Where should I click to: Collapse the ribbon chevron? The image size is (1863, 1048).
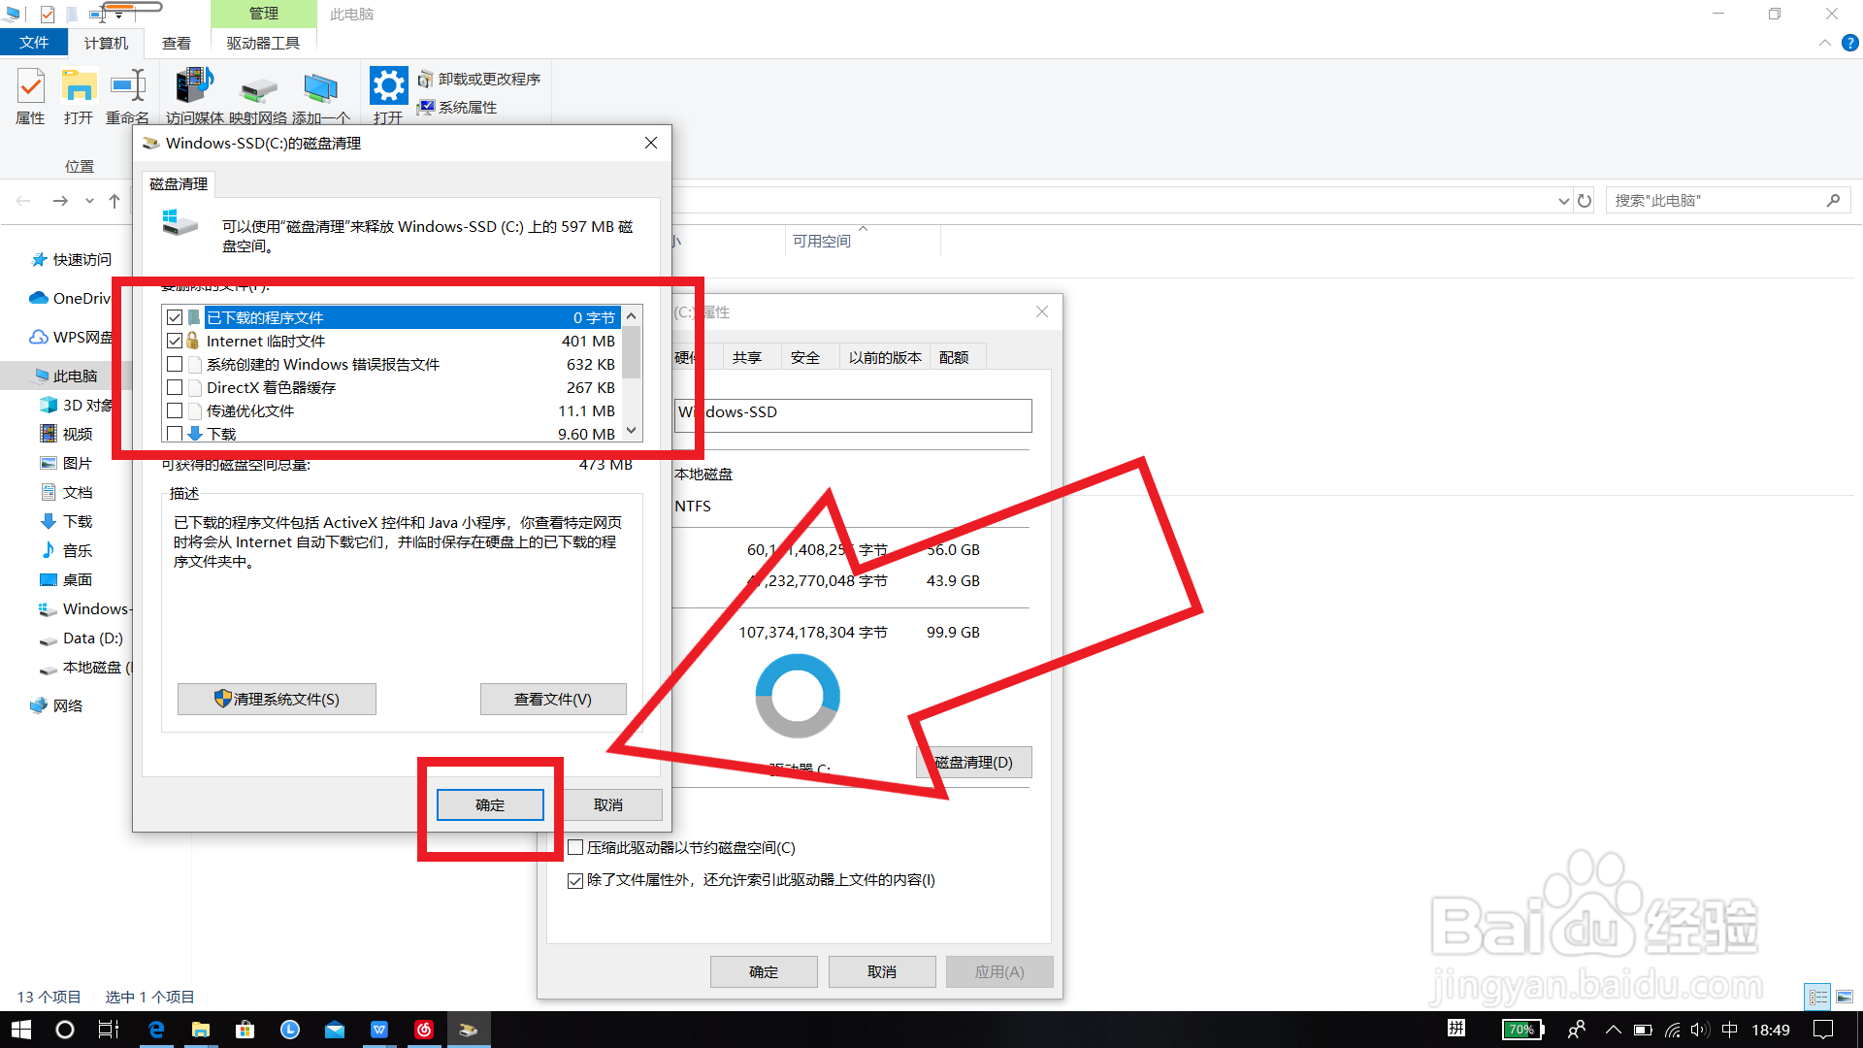click(x=1825, y=43)
